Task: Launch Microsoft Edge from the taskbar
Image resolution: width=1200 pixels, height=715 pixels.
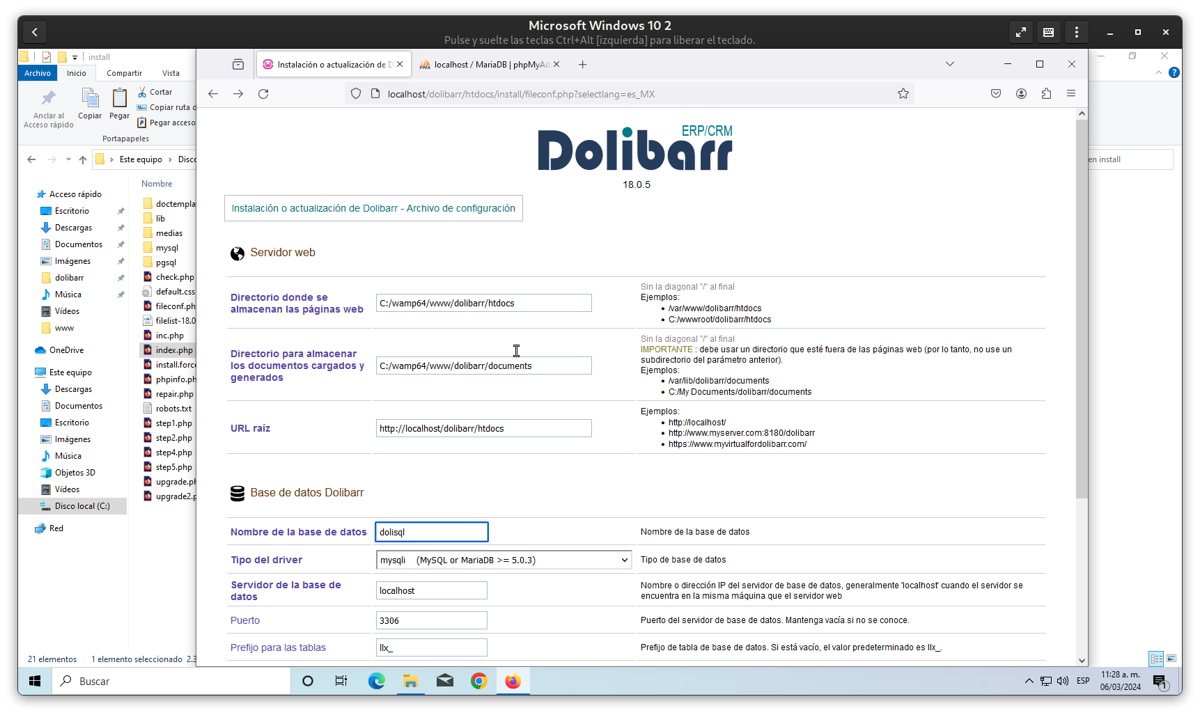Action: click(x=376, y=681)
